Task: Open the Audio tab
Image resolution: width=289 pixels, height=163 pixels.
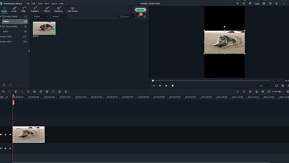Action: pos(14,10)
